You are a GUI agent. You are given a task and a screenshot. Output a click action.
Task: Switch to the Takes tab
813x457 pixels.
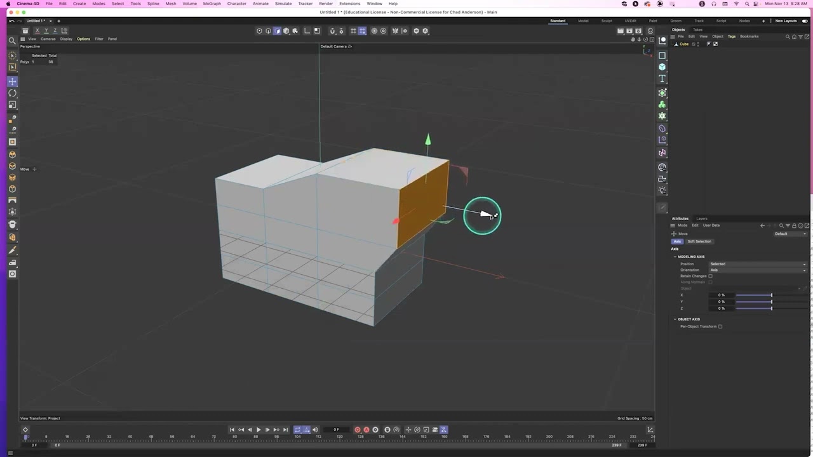click(x=698, y=30)
